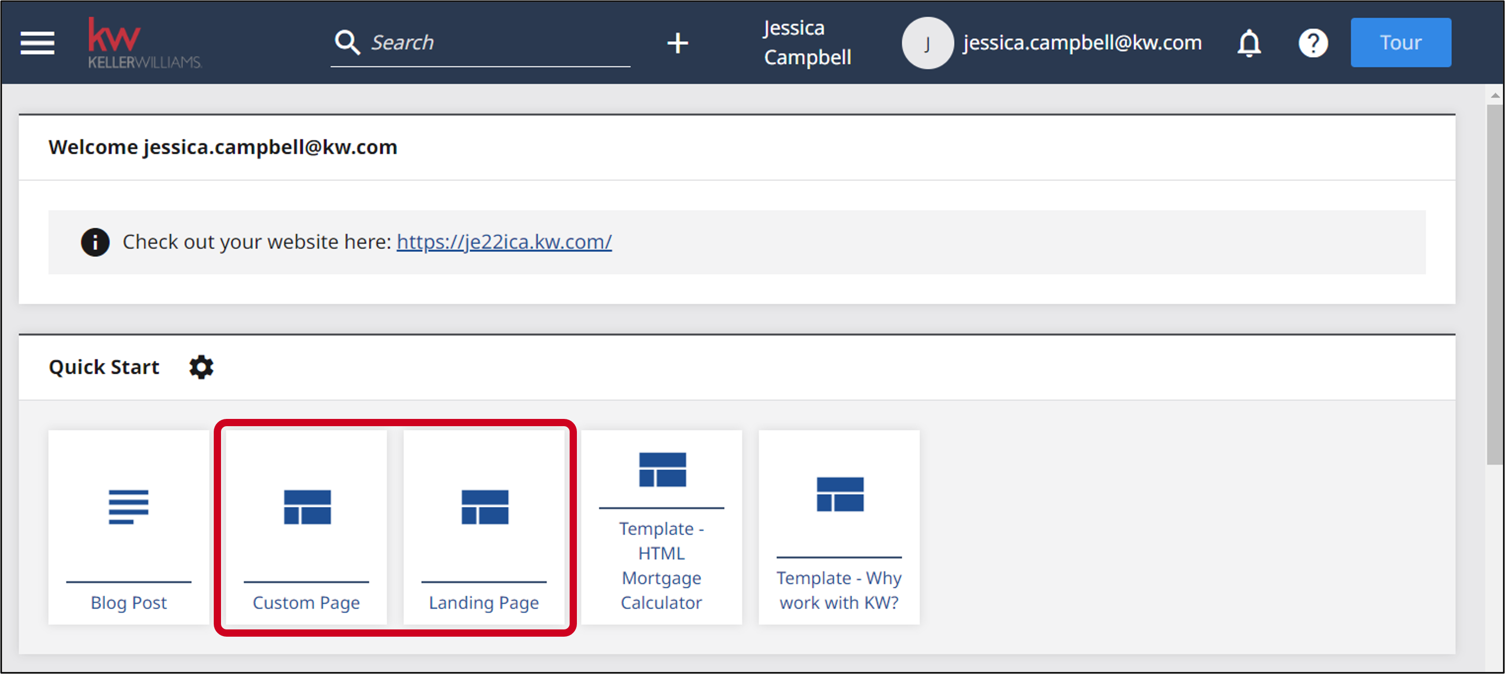The height and width of the screenshot is (674, 1505).
Task: Click the HTML Mortgage Calculator template icon
Action: [x=662, y=470]
